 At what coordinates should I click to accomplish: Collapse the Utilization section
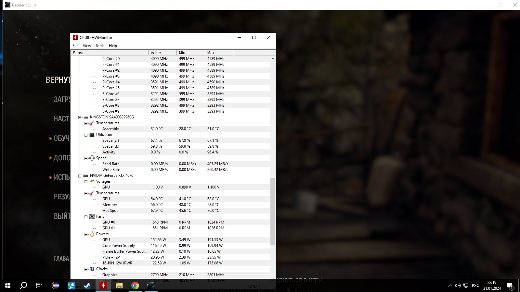point(86,135)
